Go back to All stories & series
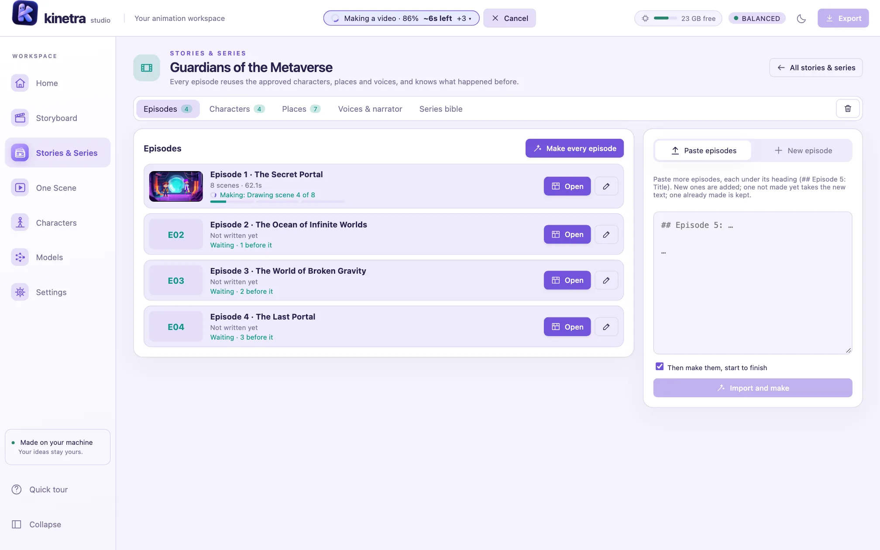This screenshot has width=880, height=550. click(x=816, y=68)
